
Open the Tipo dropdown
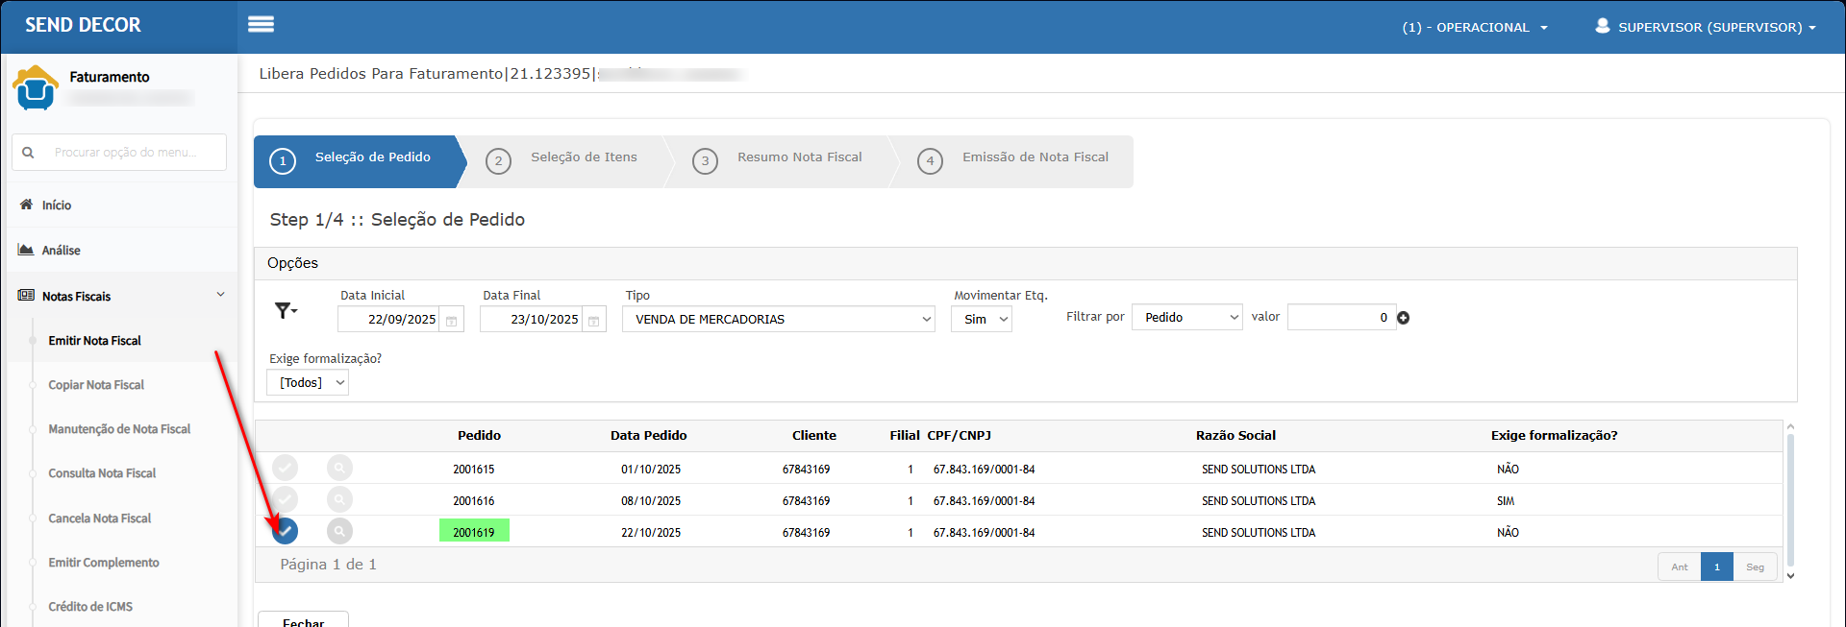tap(778, 319)
